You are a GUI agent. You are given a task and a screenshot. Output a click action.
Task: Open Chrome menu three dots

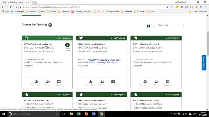(x=206, y=7)
